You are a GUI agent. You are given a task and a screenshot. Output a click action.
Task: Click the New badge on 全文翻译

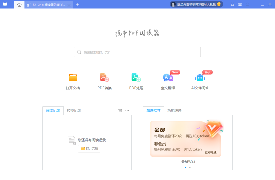[175, 72]
